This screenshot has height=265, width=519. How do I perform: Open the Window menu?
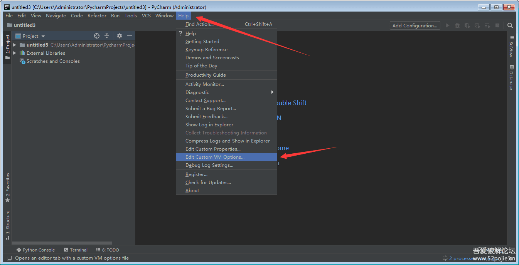coord(164,16)
